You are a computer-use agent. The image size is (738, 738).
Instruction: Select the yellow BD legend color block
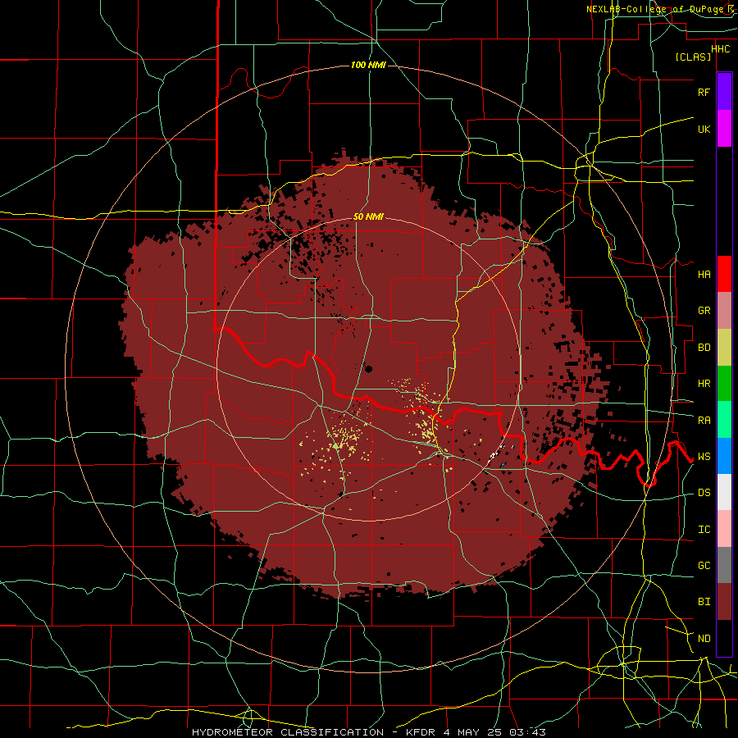click(x=724, y=348)
